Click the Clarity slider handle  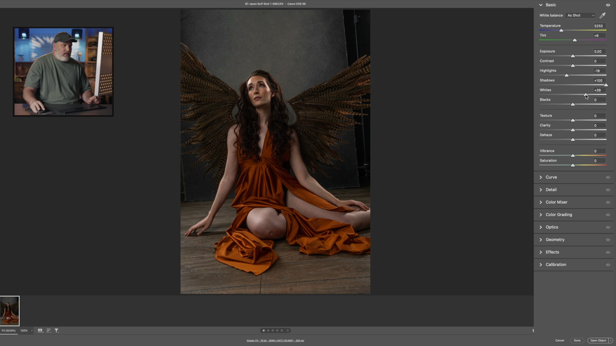point(573,130)
